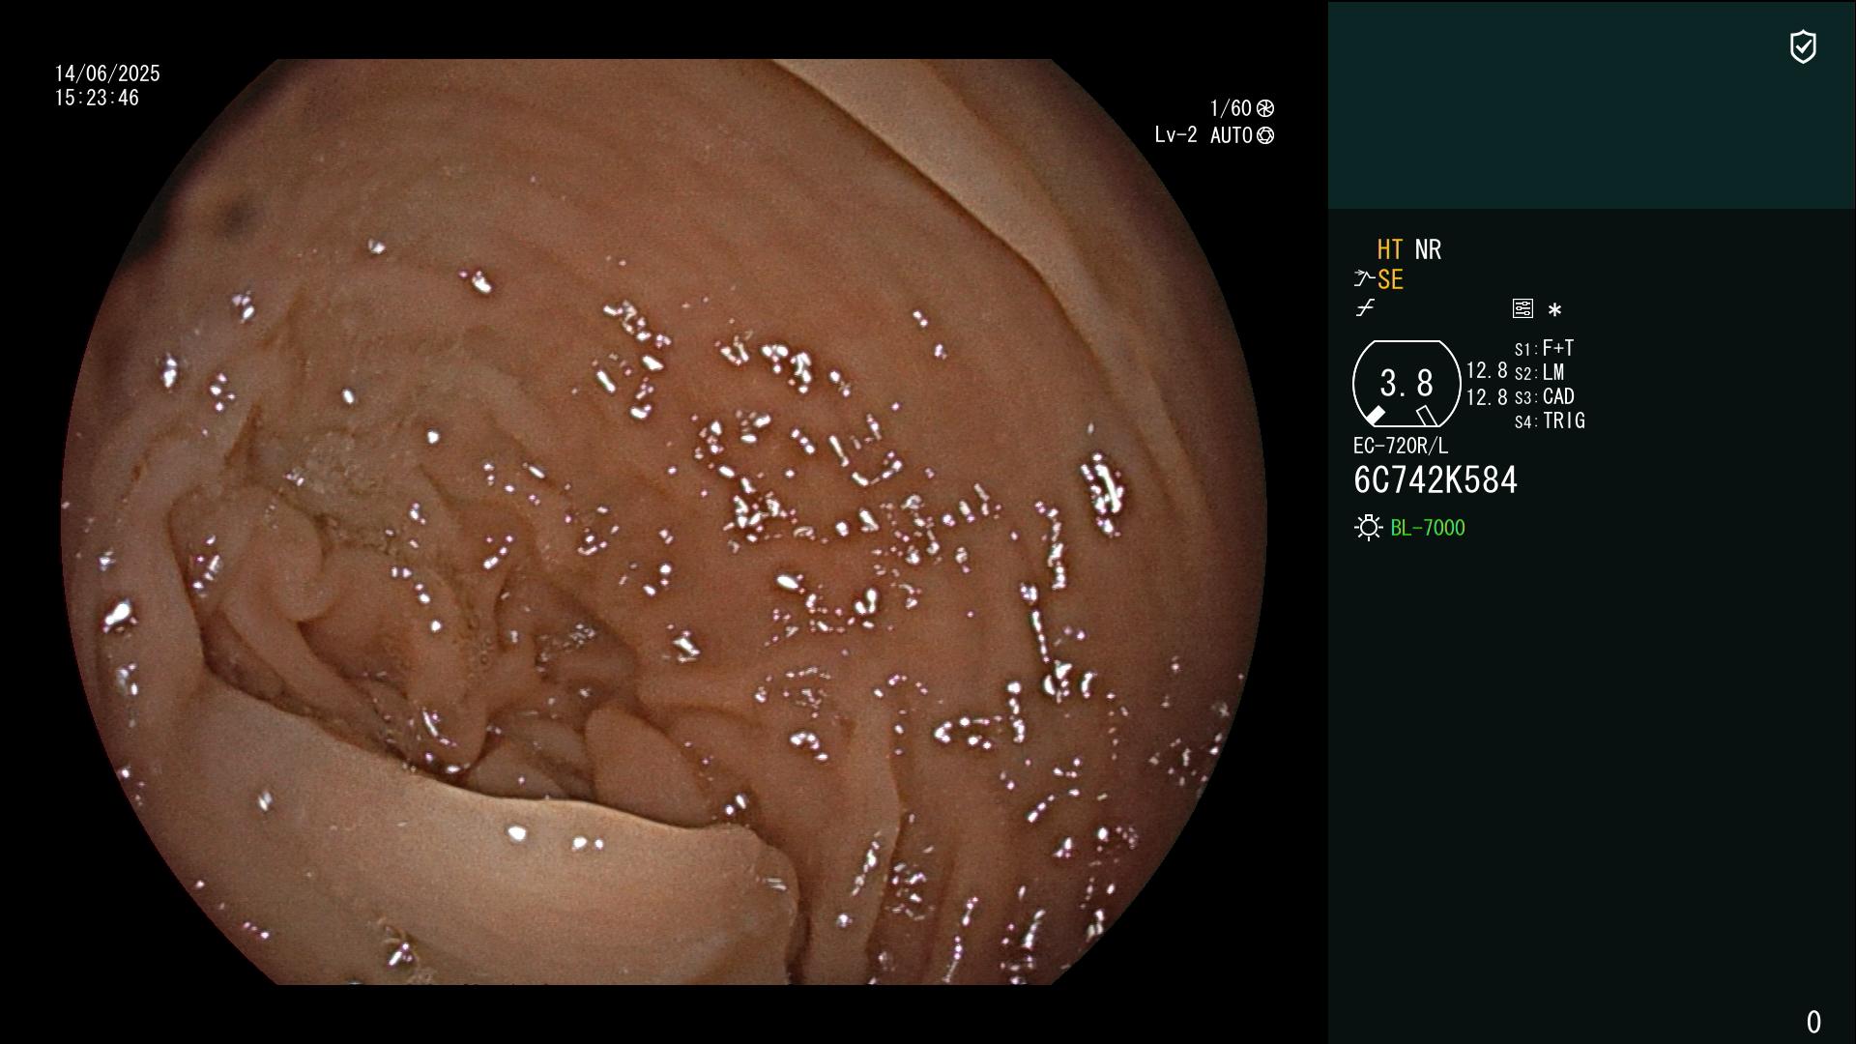
Task: Click the NR noise reduction indicator
Action: [x=1428, y=249]
